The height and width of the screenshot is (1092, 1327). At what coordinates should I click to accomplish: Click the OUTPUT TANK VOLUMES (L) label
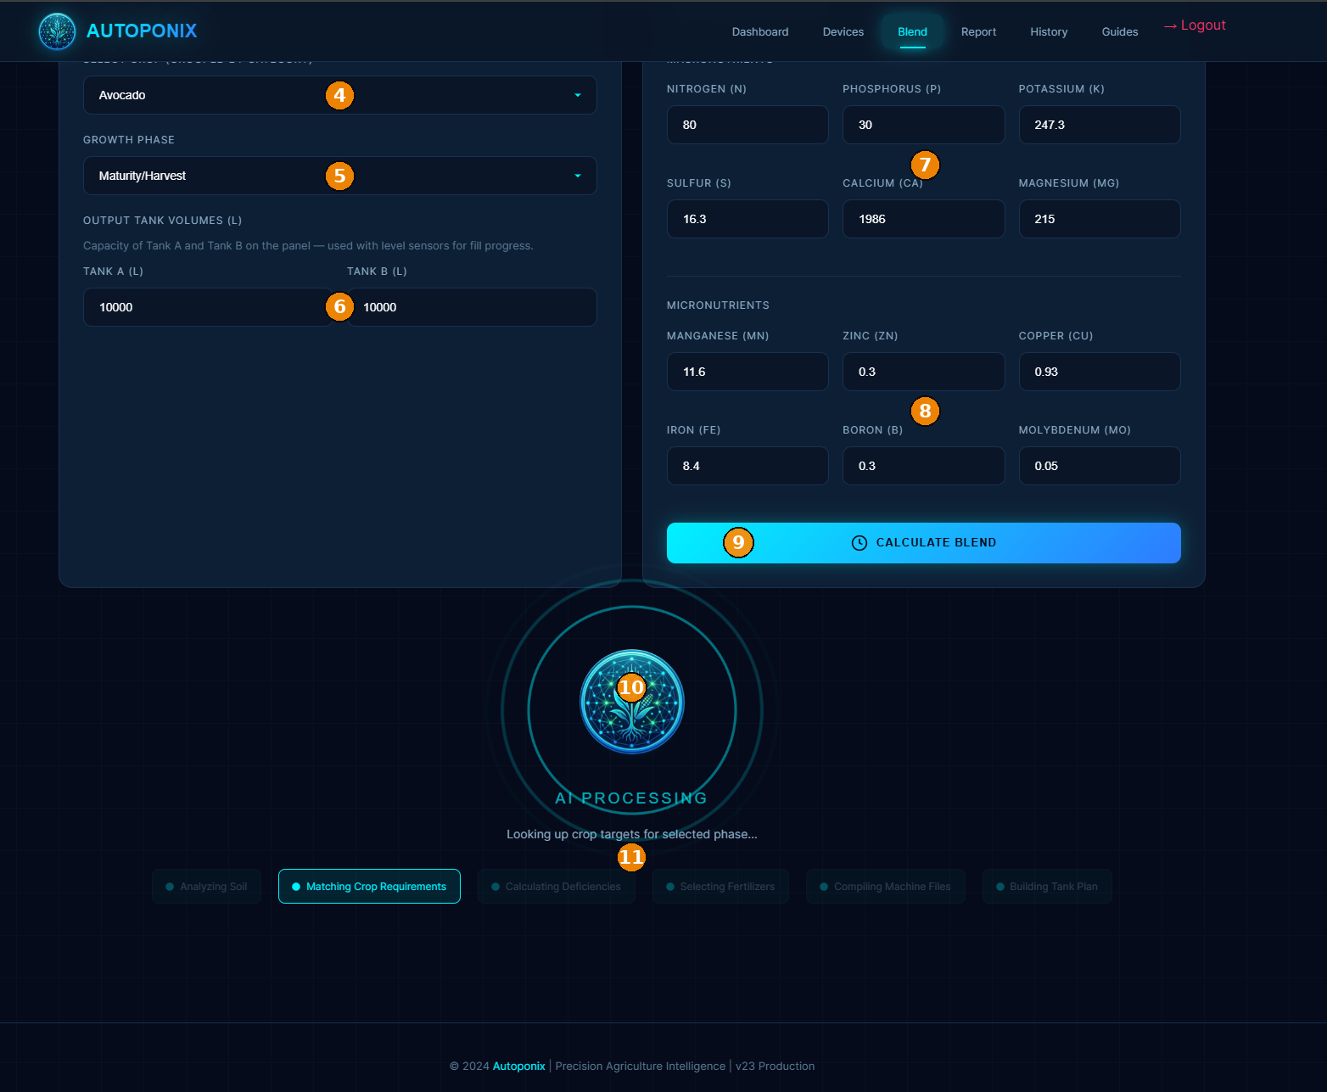pos(163,221)
